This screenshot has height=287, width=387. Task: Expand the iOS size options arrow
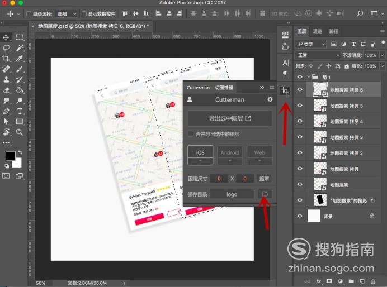click(x=200, y=161)
